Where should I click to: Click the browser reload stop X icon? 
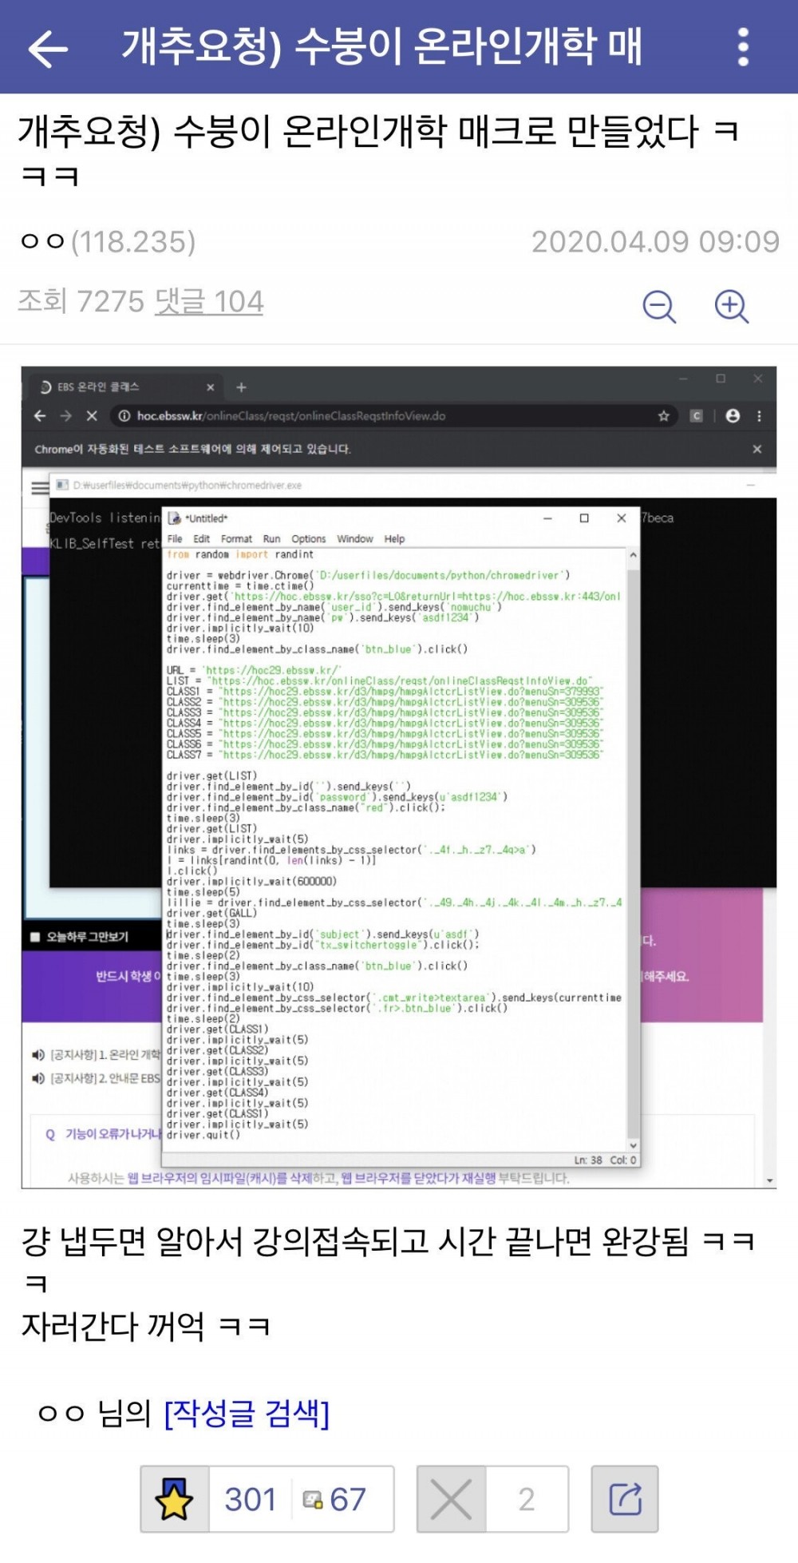tap(92, 416)
